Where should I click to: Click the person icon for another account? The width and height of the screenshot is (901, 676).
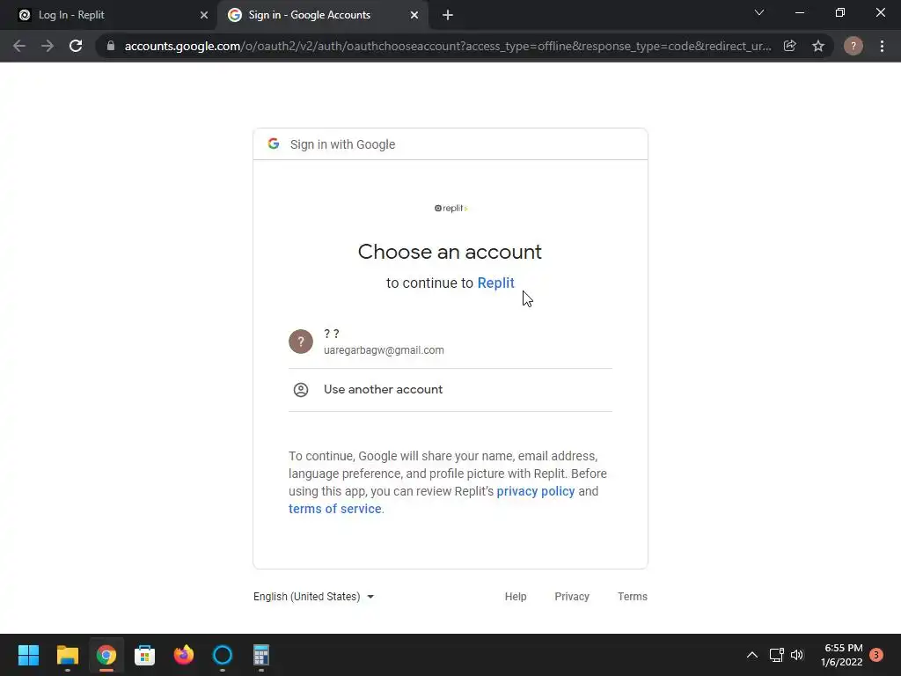pyautogui.click(x=301, y=390)
